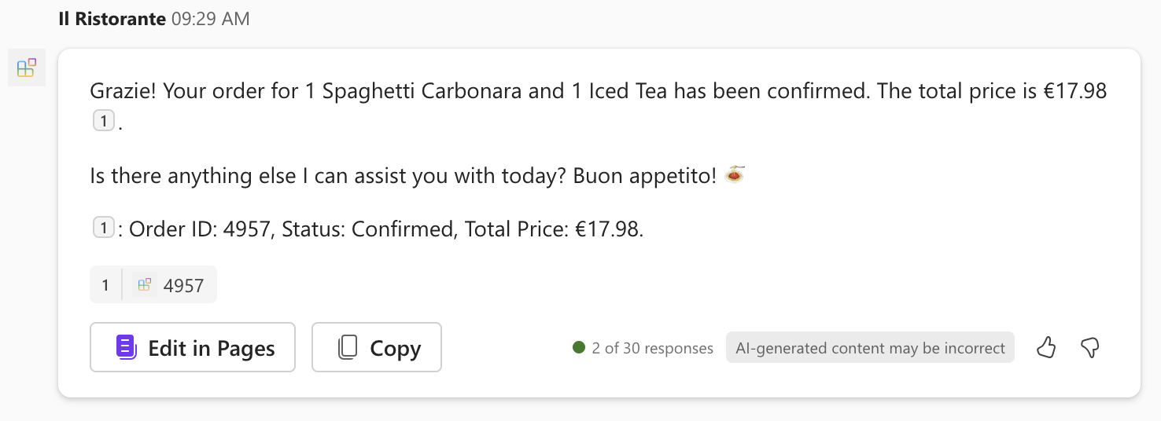
Task: Click the 09:29 AM timestamp
Action: [x=210, y=19]
